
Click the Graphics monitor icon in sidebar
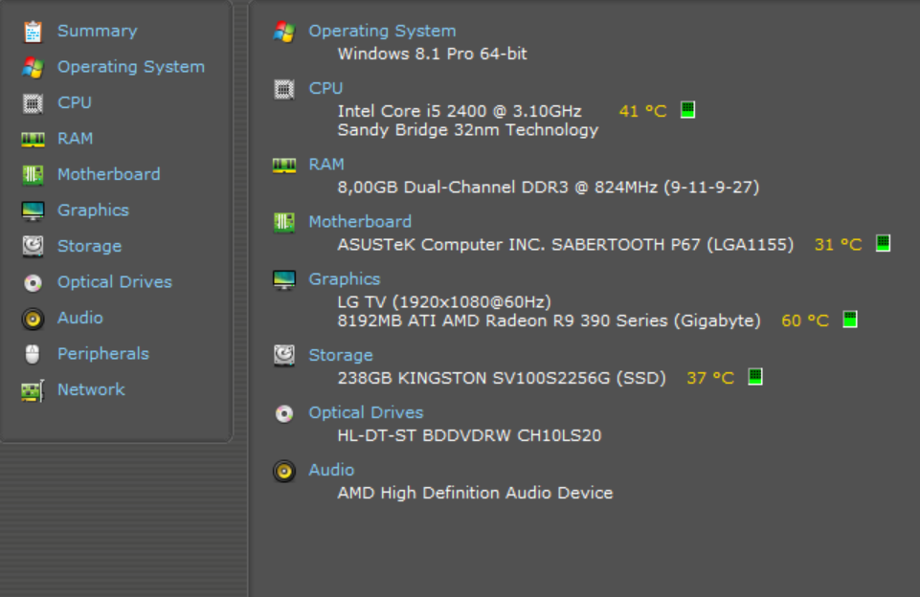(33, 211)
